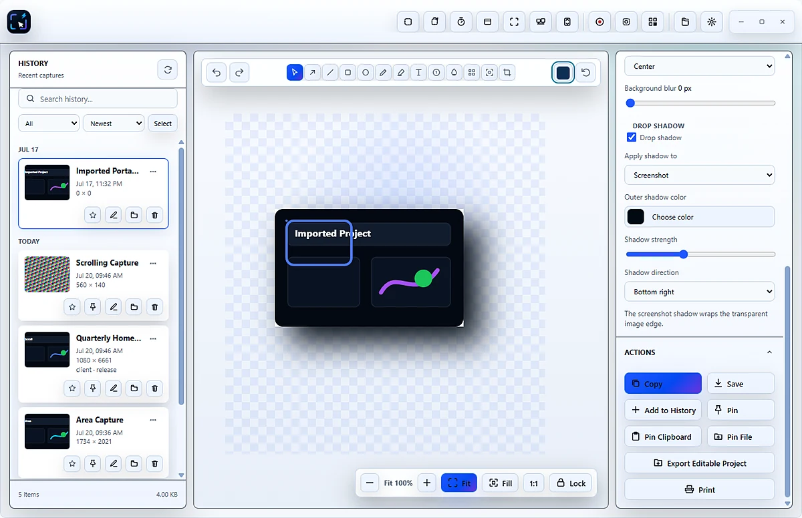The width and height of the screenshot is (802, 518).
Task: Click the Search history field
Action: click(98, 99)
